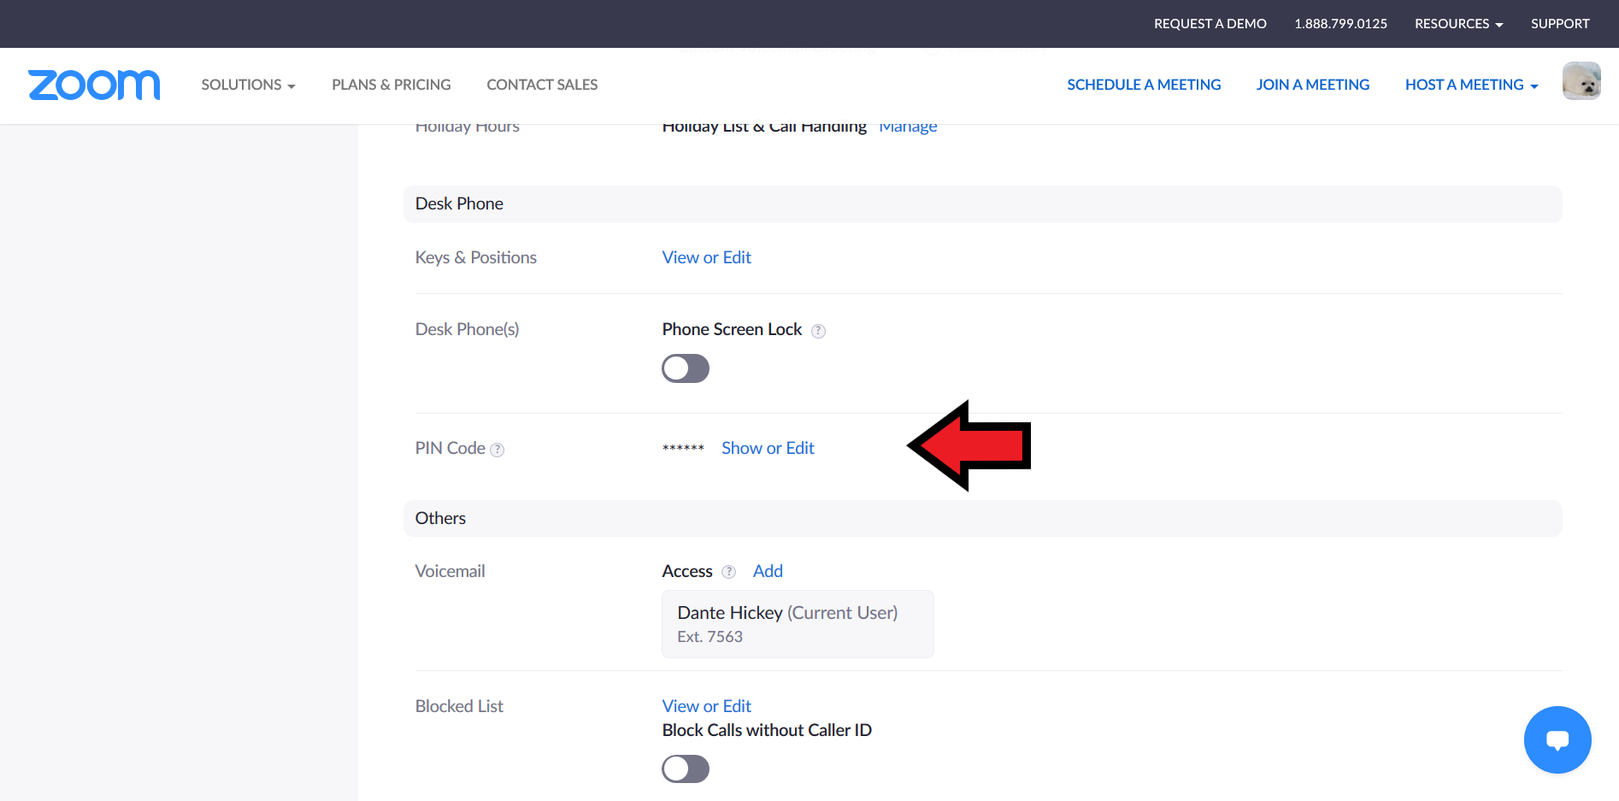Open the Resources dropdown

point(1458,24)
